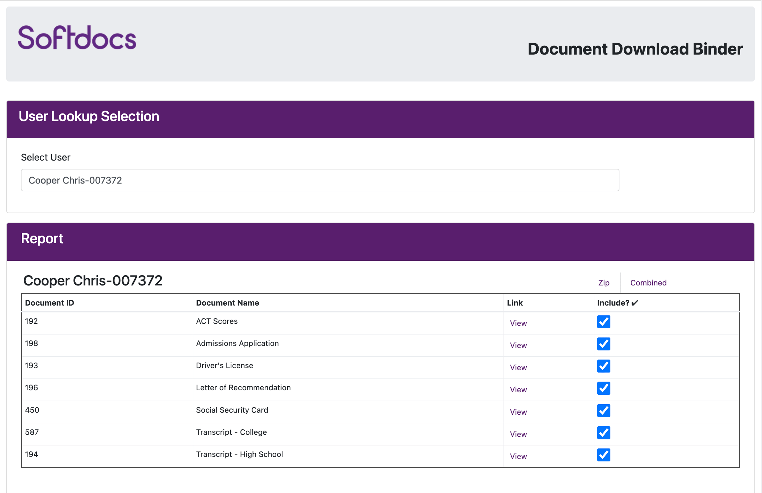This screenshot has height=493, width=762.
Task: Click the Include? column header
Action: click(x=667, y=303)
